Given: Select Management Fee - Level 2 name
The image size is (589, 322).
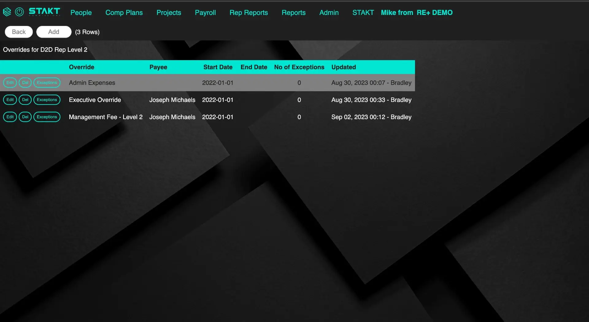Looking at the screenshot, I should click(x=106, y=117).
